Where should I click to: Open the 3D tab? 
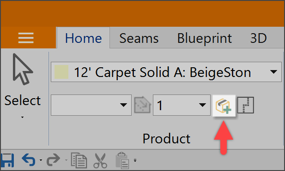click(x=258, y=38)
